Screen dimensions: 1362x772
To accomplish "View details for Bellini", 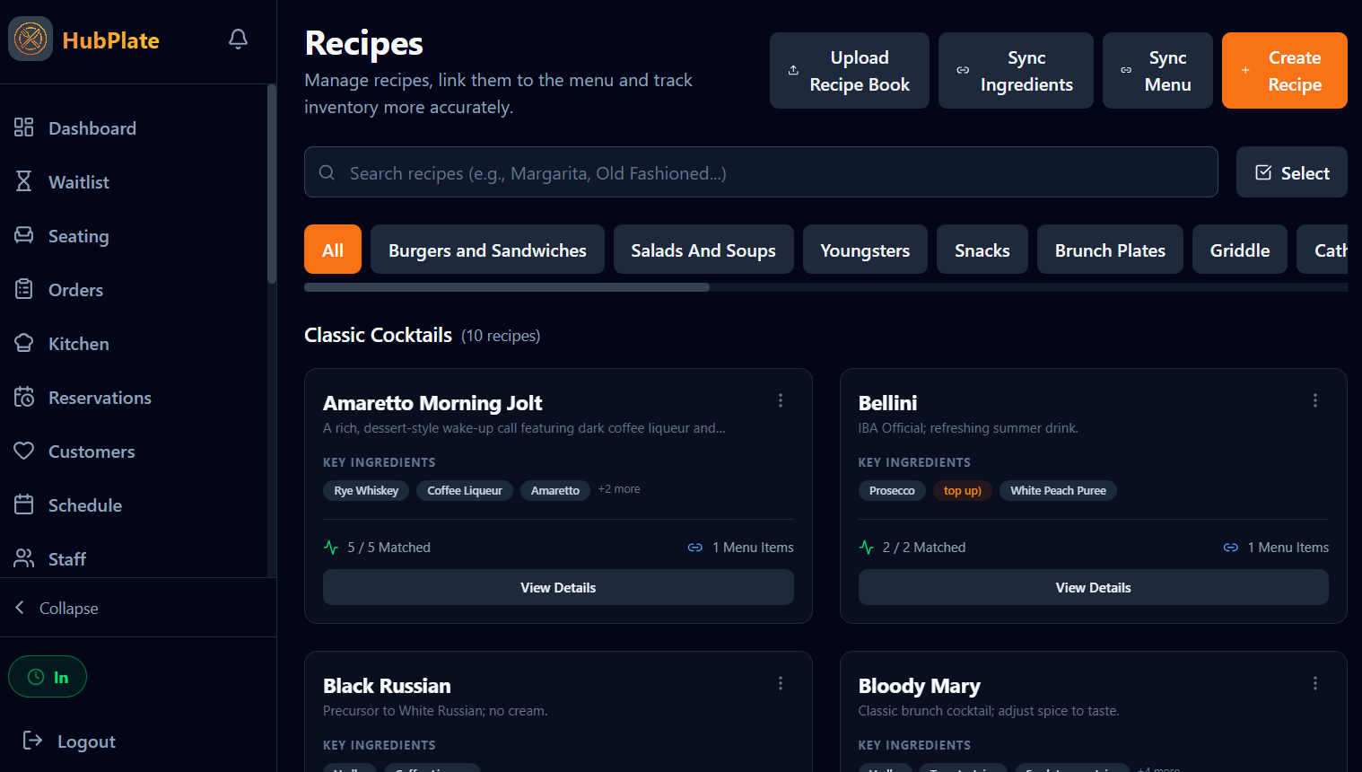I will click(x=1093, y=587).
